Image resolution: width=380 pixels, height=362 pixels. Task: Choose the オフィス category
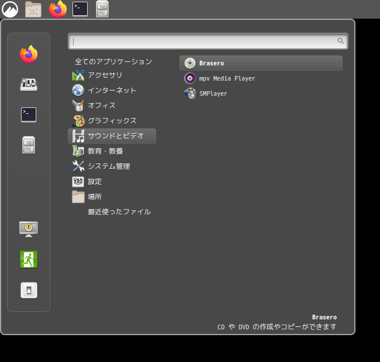tap(112, 106)
